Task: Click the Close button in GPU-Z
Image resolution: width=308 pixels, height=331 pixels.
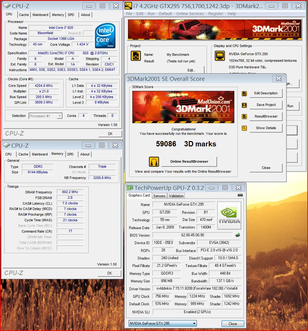Action: 233,323
